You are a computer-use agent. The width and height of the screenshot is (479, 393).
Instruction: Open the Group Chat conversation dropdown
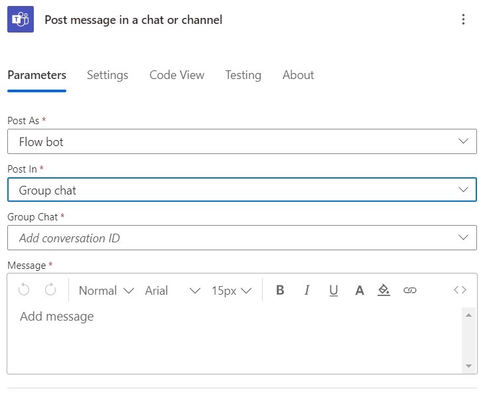click(242, 238)
